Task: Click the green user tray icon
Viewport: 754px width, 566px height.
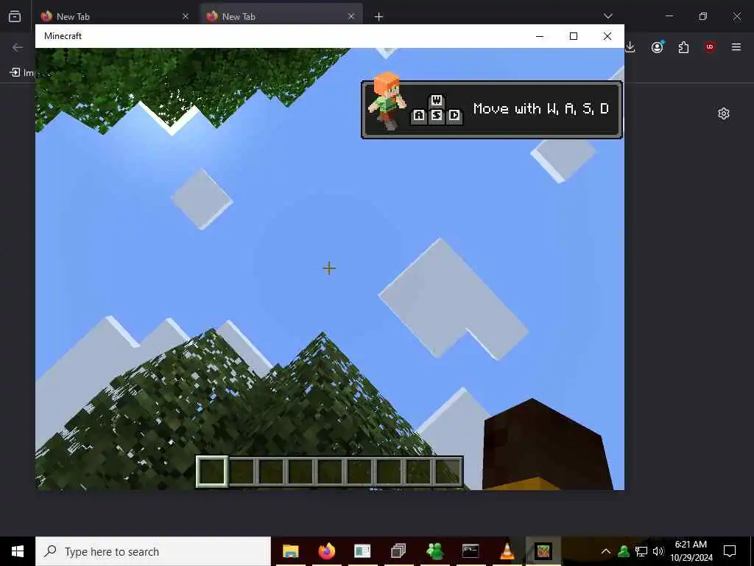Action: pos(624,551)
